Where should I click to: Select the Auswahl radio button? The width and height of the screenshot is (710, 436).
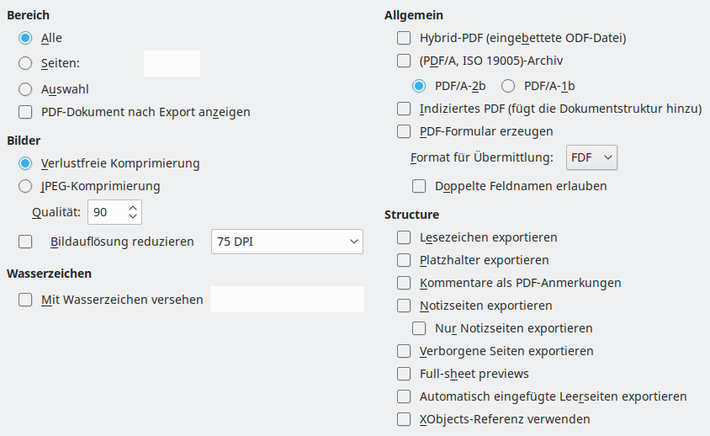25,89
